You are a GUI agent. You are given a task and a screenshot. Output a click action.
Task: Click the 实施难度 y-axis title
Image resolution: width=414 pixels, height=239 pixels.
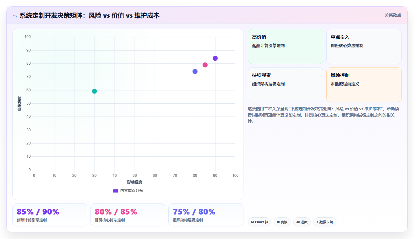click(19, 104)
